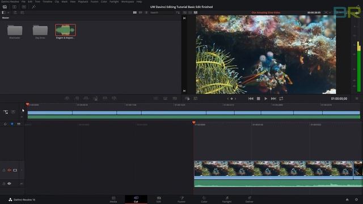Switch media pool to list view
363x204 pixels.
point(146,12)
